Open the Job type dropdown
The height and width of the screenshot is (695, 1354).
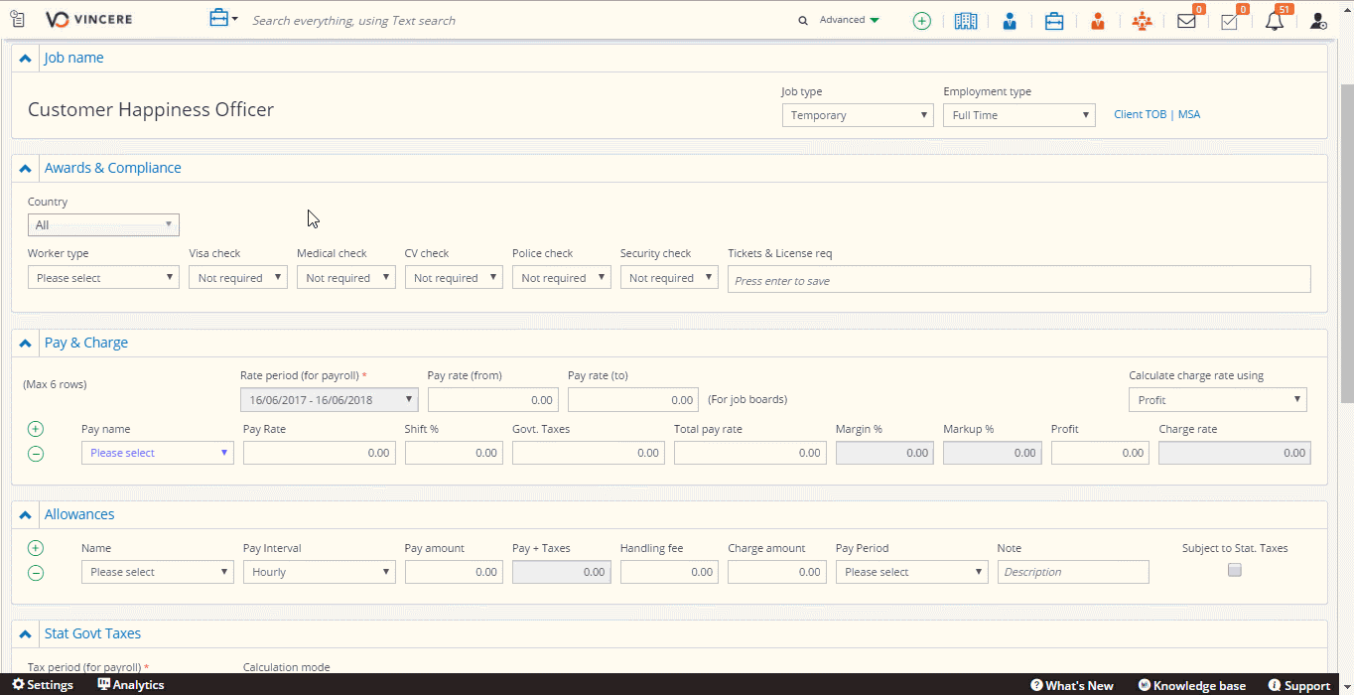pos(857,115)
